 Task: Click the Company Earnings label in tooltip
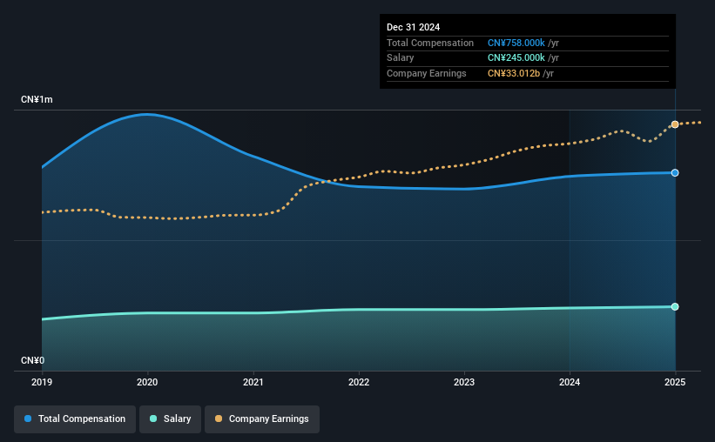pyautogui.click(x=427, y=73)
